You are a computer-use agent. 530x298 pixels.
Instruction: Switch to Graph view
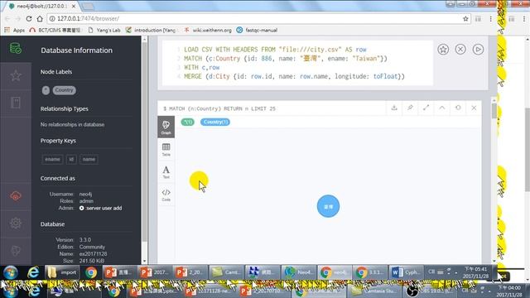point(166,127)
